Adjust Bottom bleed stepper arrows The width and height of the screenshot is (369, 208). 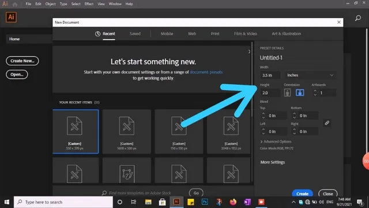294,116
